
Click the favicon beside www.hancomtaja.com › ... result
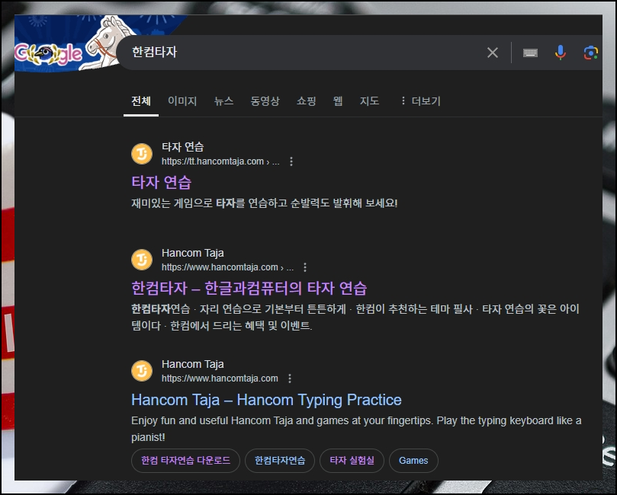tap(142, 260)
